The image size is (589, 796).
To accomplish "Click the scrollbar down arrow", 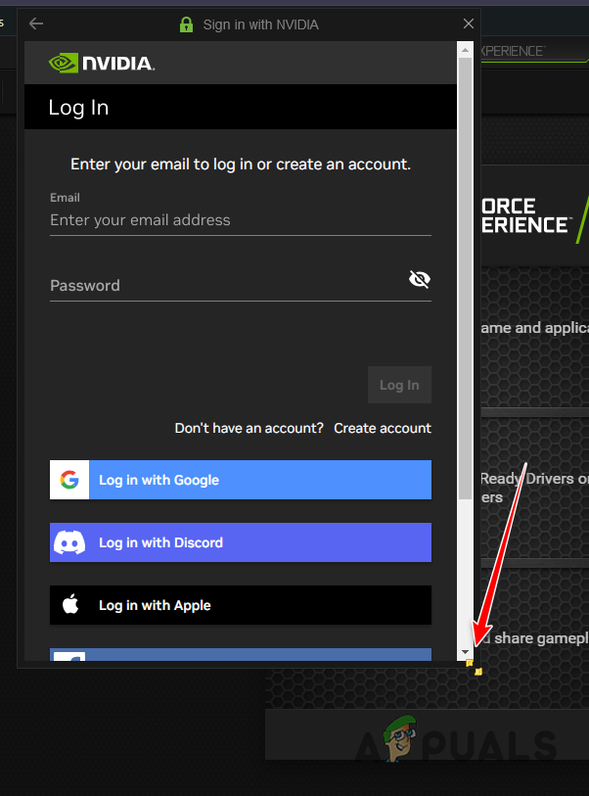I will pyautogui.click(x=465, y=651).
